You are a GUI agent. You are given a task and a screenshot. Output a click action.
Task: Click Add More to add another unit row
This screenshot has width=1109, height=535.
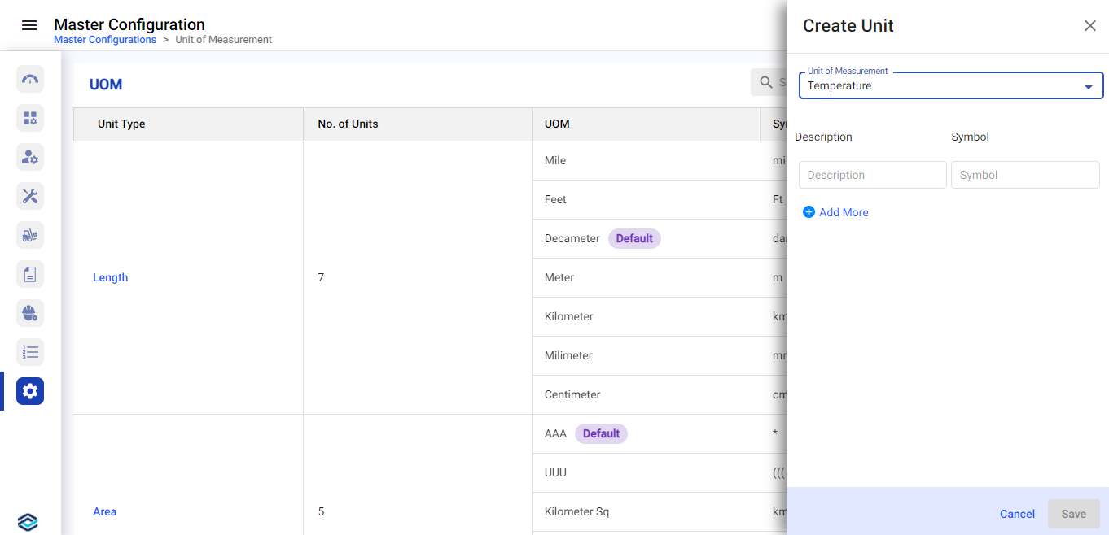click(835, 212)
